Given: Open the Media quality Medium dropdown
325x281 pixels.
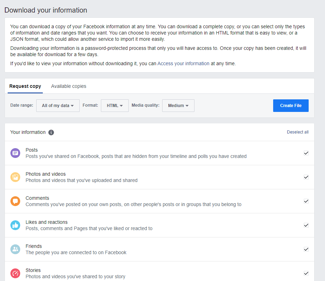Looking at the screenshot, I should (x=178, y=106).
